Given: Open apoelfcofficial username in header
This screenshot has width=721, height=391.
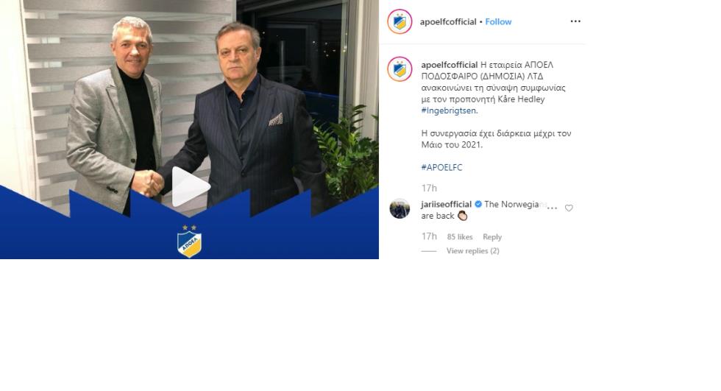Looking at the screenshot, I should (x=448, y=21).
